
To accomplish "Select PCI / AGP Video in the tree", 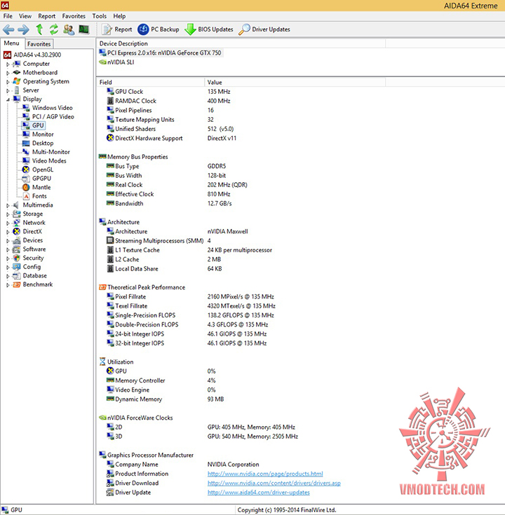I will [53, 116].
